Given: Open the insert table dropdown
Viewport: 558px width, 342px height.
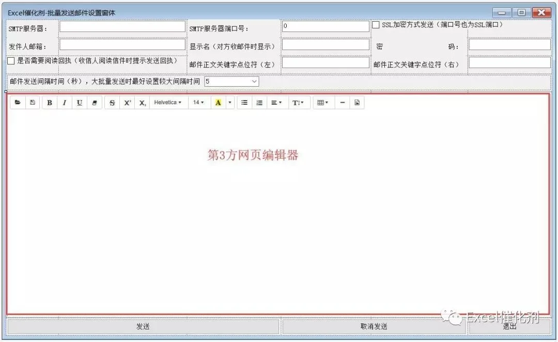Looking at the screenshot, I should 323,103.
